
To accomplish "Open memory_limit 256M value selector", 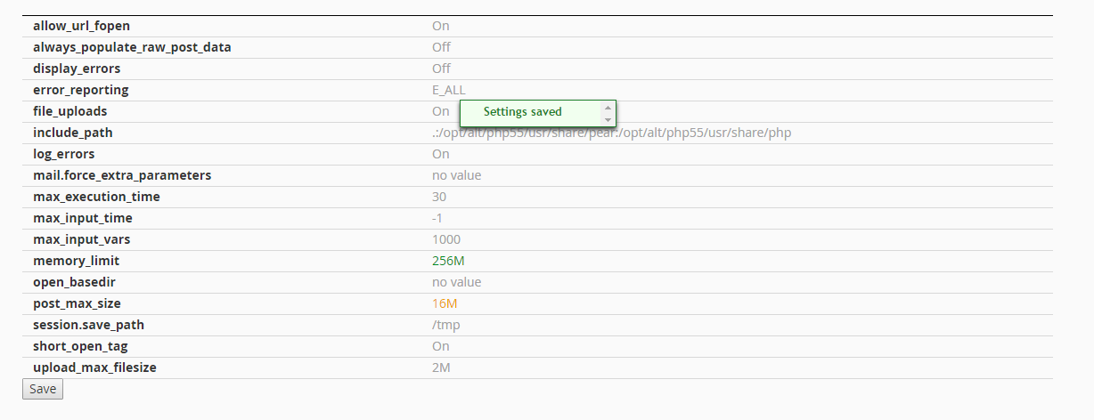I will tap(449, 261).
